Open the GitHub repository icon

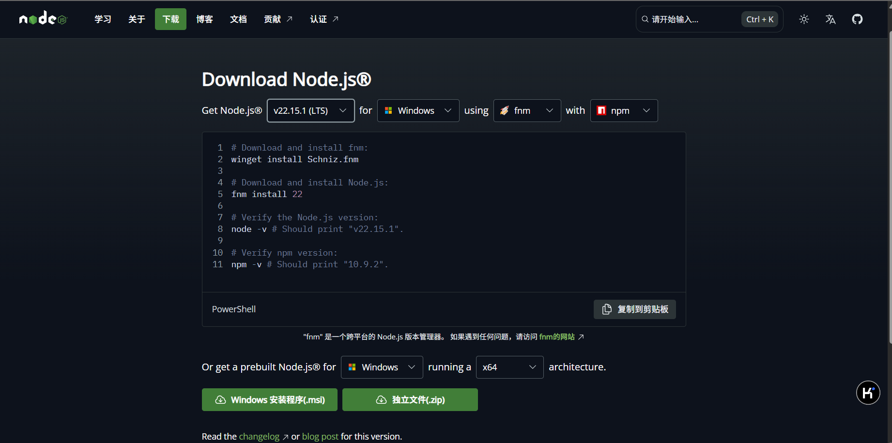(857, 19)
